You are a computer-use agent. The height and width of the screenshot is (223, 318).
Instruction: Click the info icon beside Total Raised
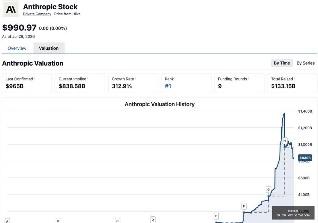point(294,78)
